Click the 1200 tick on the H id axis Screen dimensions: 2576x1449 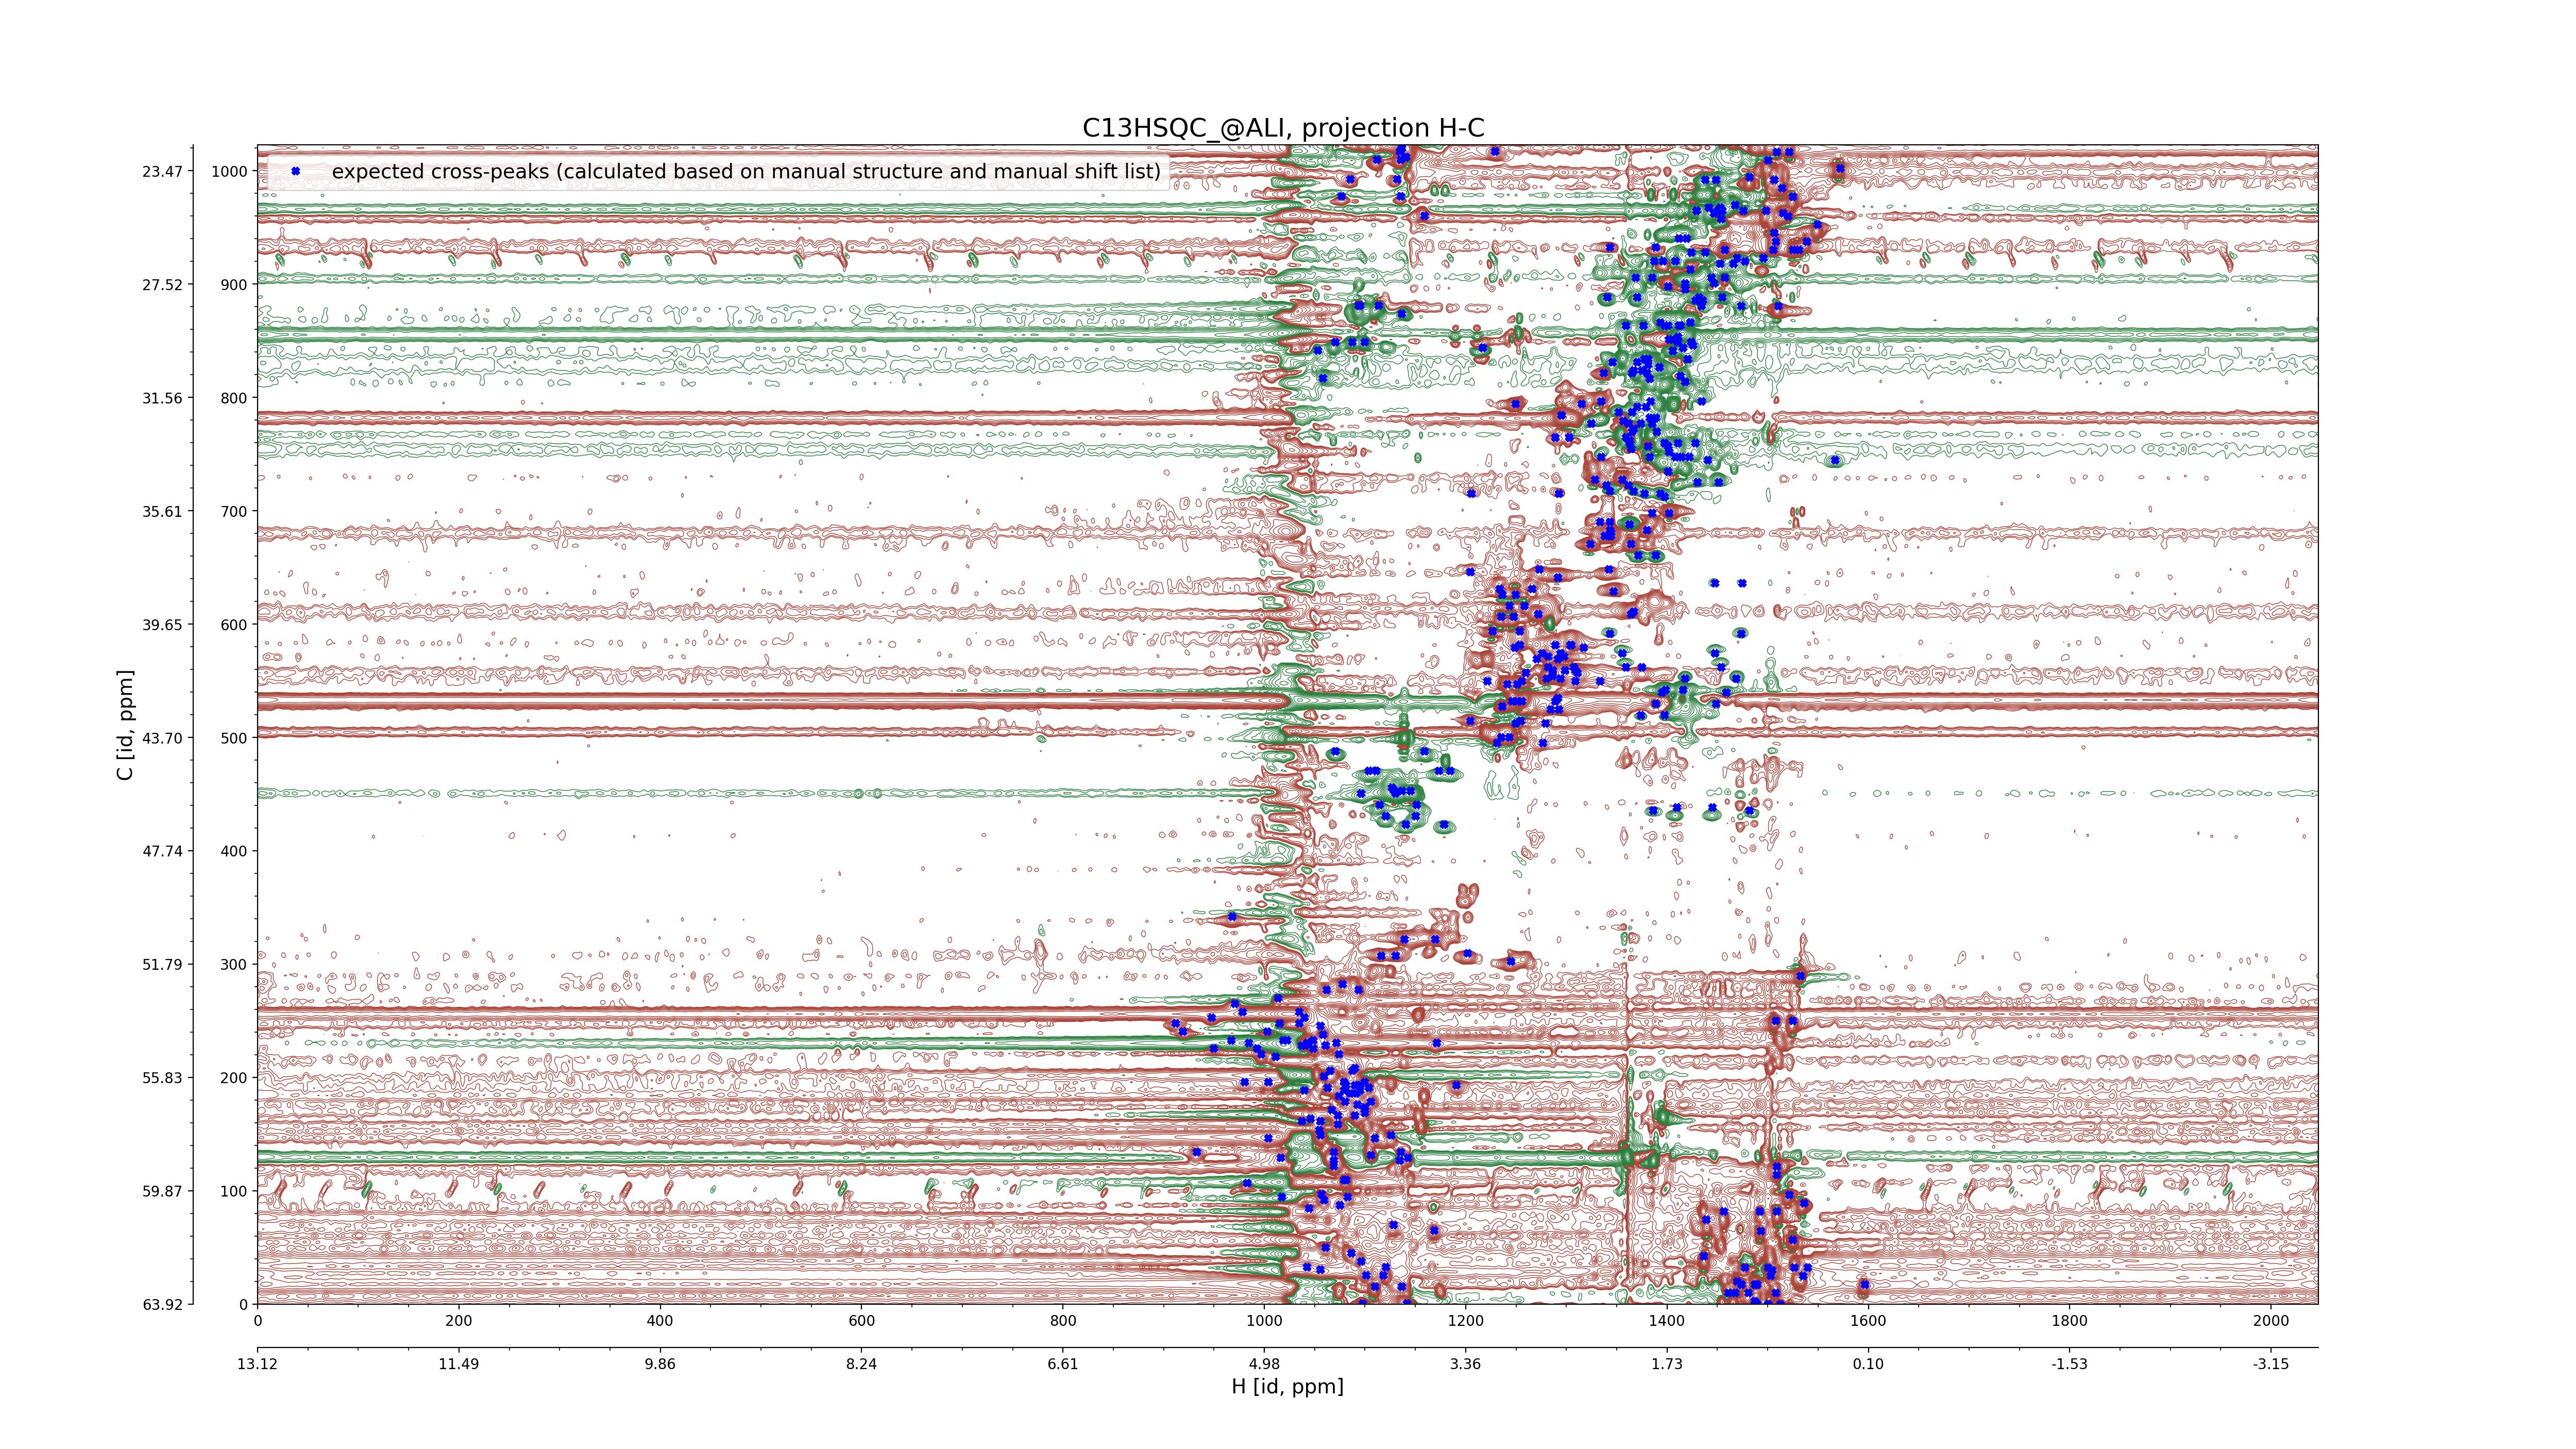(1465, 1321)
